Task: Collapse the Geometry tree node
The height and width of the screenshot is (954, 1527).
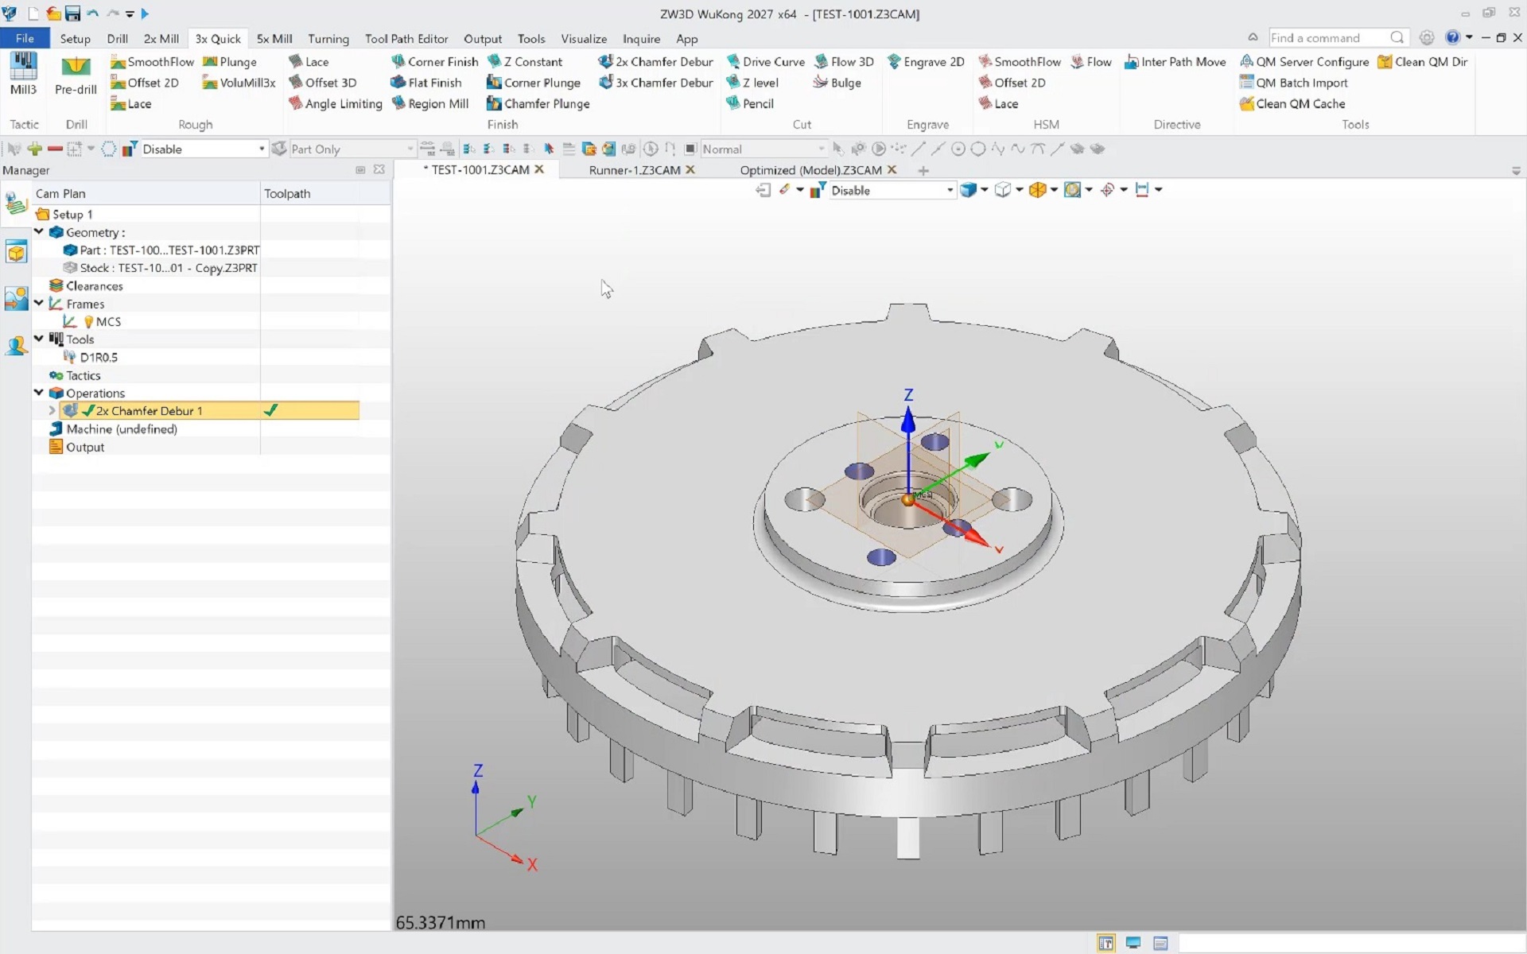Action: (38, 232)
